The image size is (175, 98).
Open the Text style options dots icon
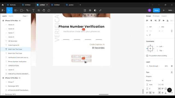click(x=172, y=72)
